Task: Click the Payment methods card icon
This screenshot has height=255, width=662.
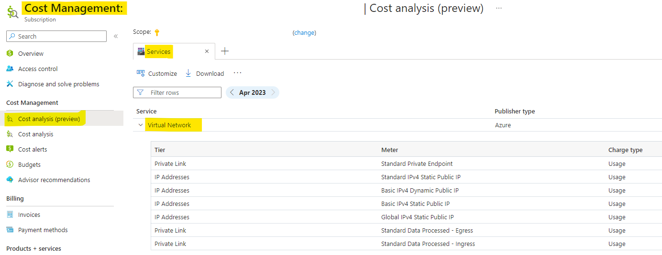Action: pyautogui.click(x=10, y=230)
